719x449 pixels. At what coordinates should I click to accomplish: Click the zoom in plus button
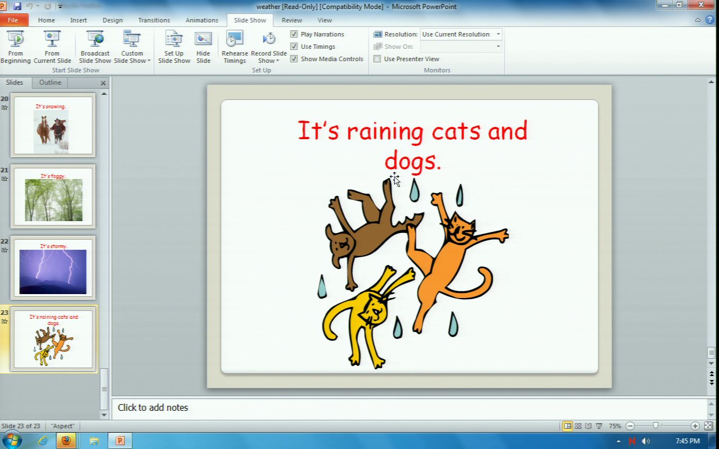(x=695, y=426)
